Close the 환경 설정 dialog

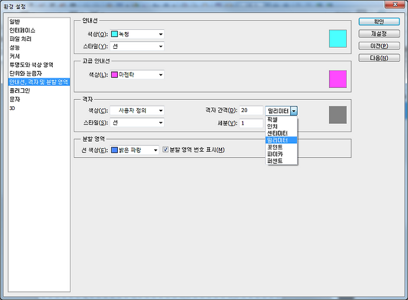pyautogui.click(x=395, y=5)
